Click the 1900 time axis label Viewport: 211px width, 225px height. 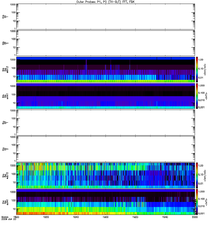106,217
